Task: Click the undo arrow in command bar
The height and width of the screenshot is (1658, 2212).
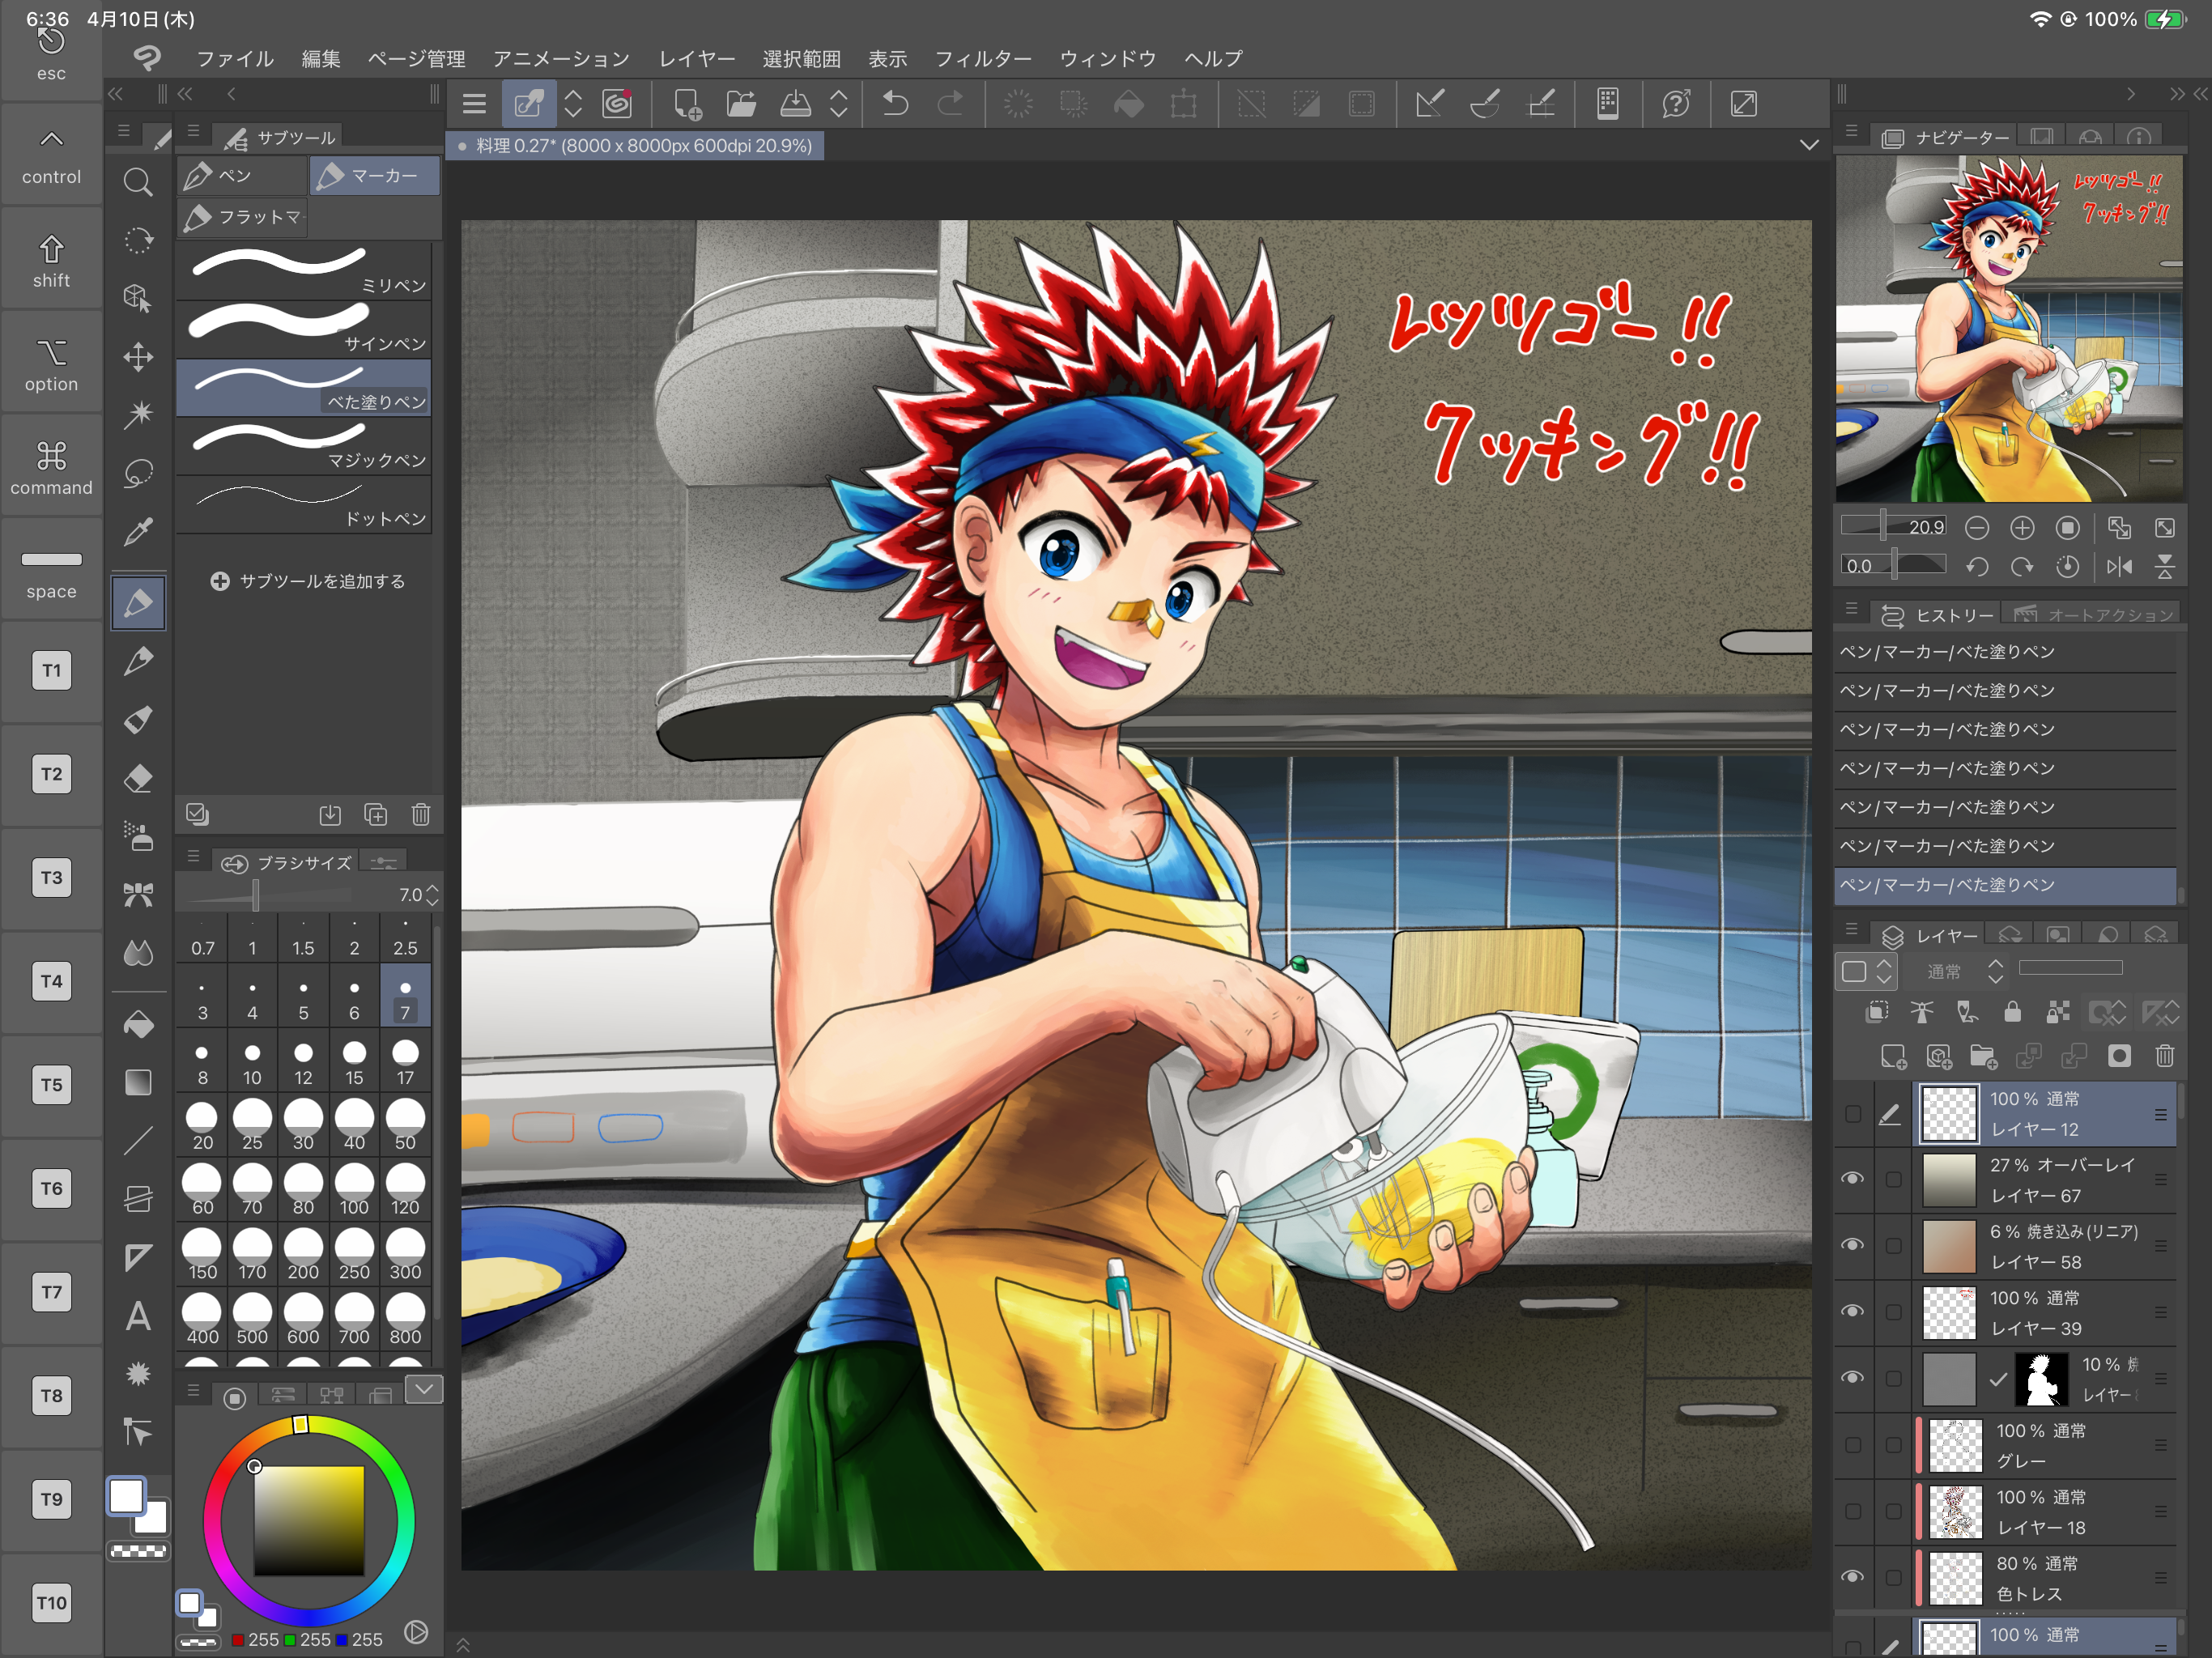Action: pyautogui.click(x=896, y=103)
